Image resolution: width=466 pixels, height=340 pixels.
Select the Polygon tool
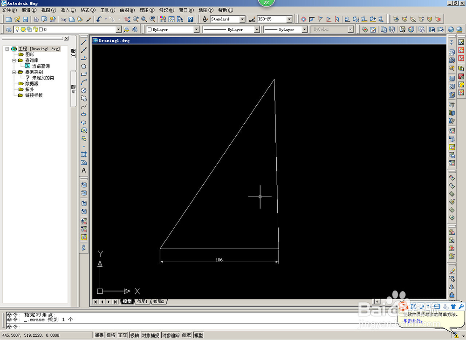coord(84,66)
